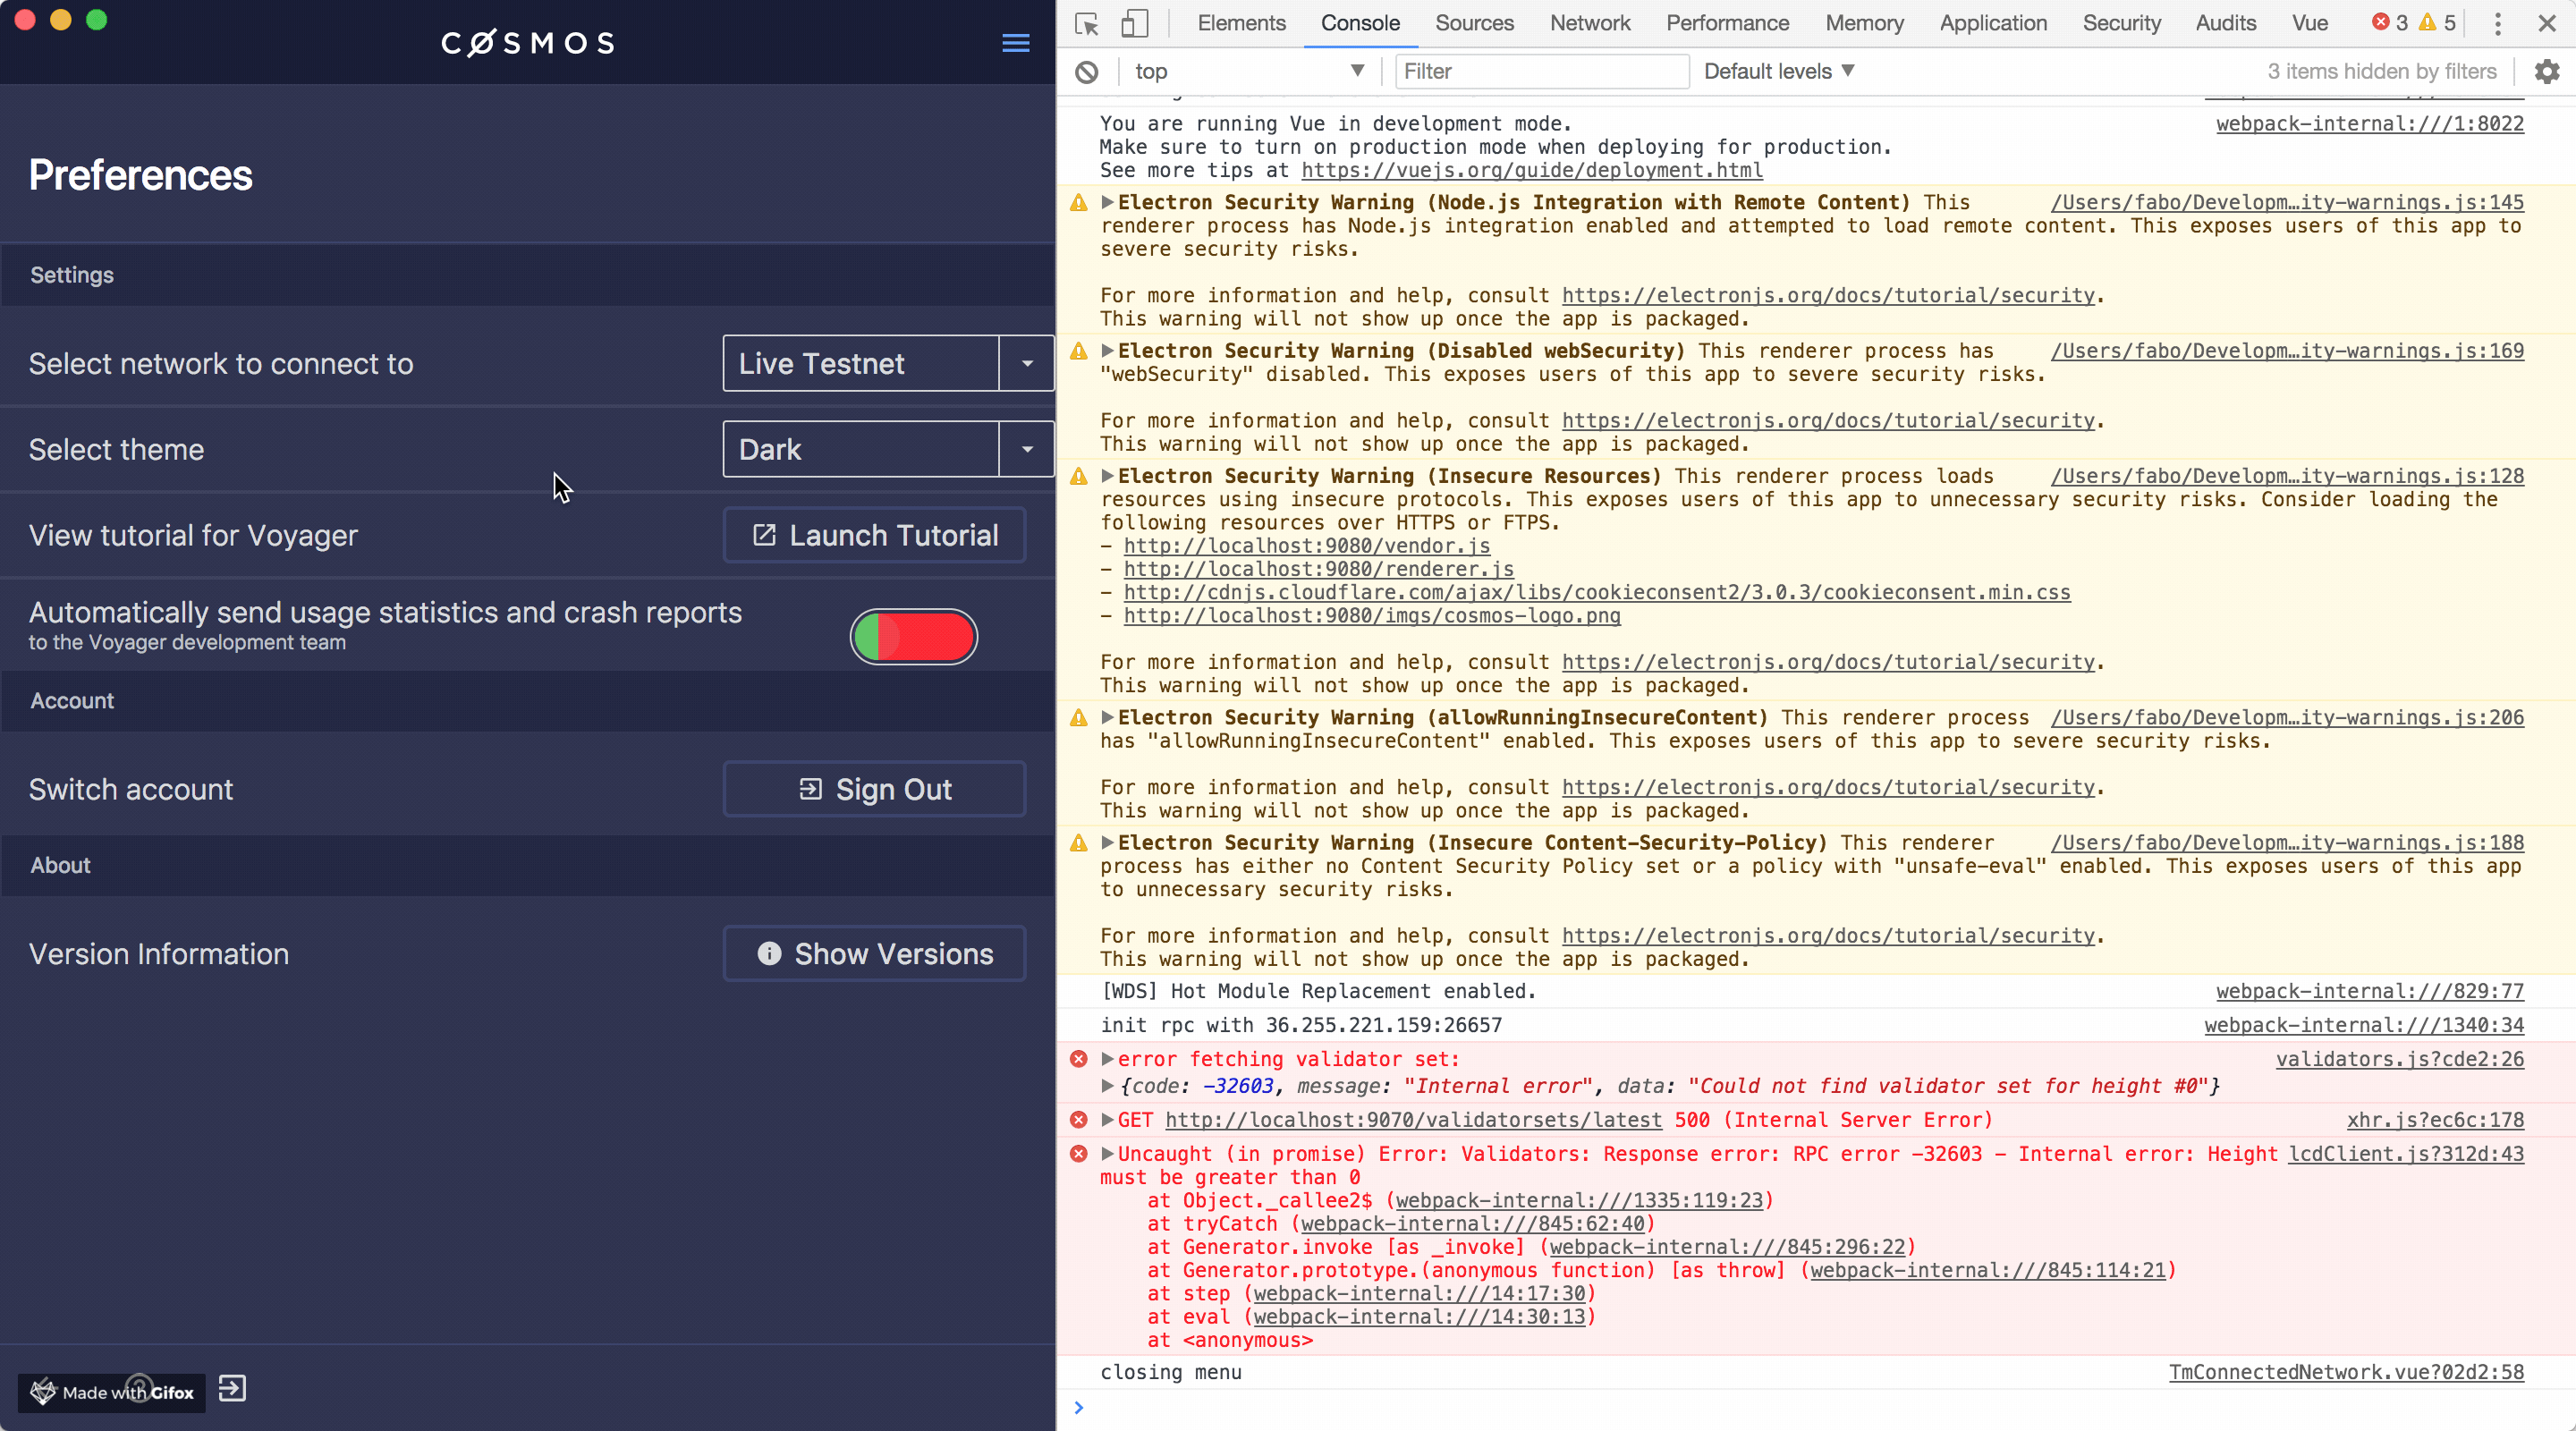
Task: Open security-warnings.js:145 source link
Action: pos(2287,202)
